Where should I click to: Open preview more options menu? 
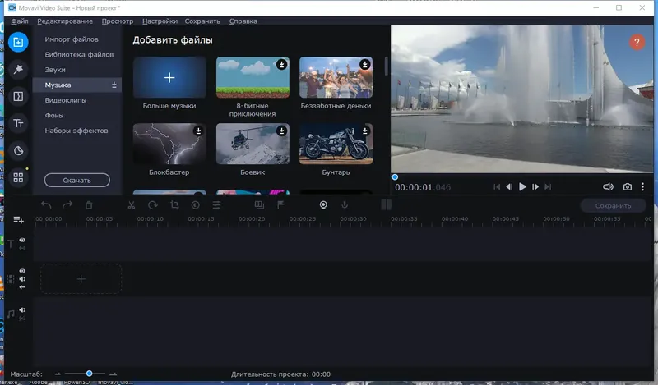642,187
